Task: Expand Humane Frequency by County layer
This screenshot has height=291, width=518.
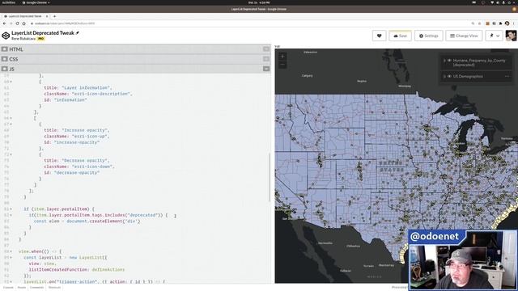Action: (x=444, y=61)
